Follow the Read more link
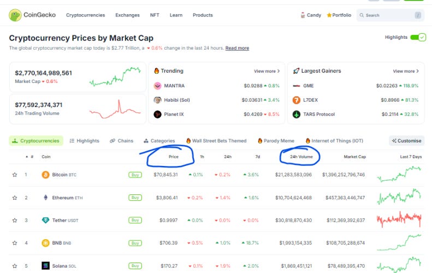432x273 pixels. pos(237,48)
